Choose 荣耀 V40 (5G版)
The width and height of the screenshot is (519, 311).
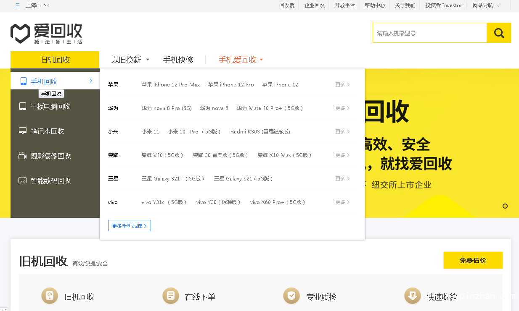[163, 155]
